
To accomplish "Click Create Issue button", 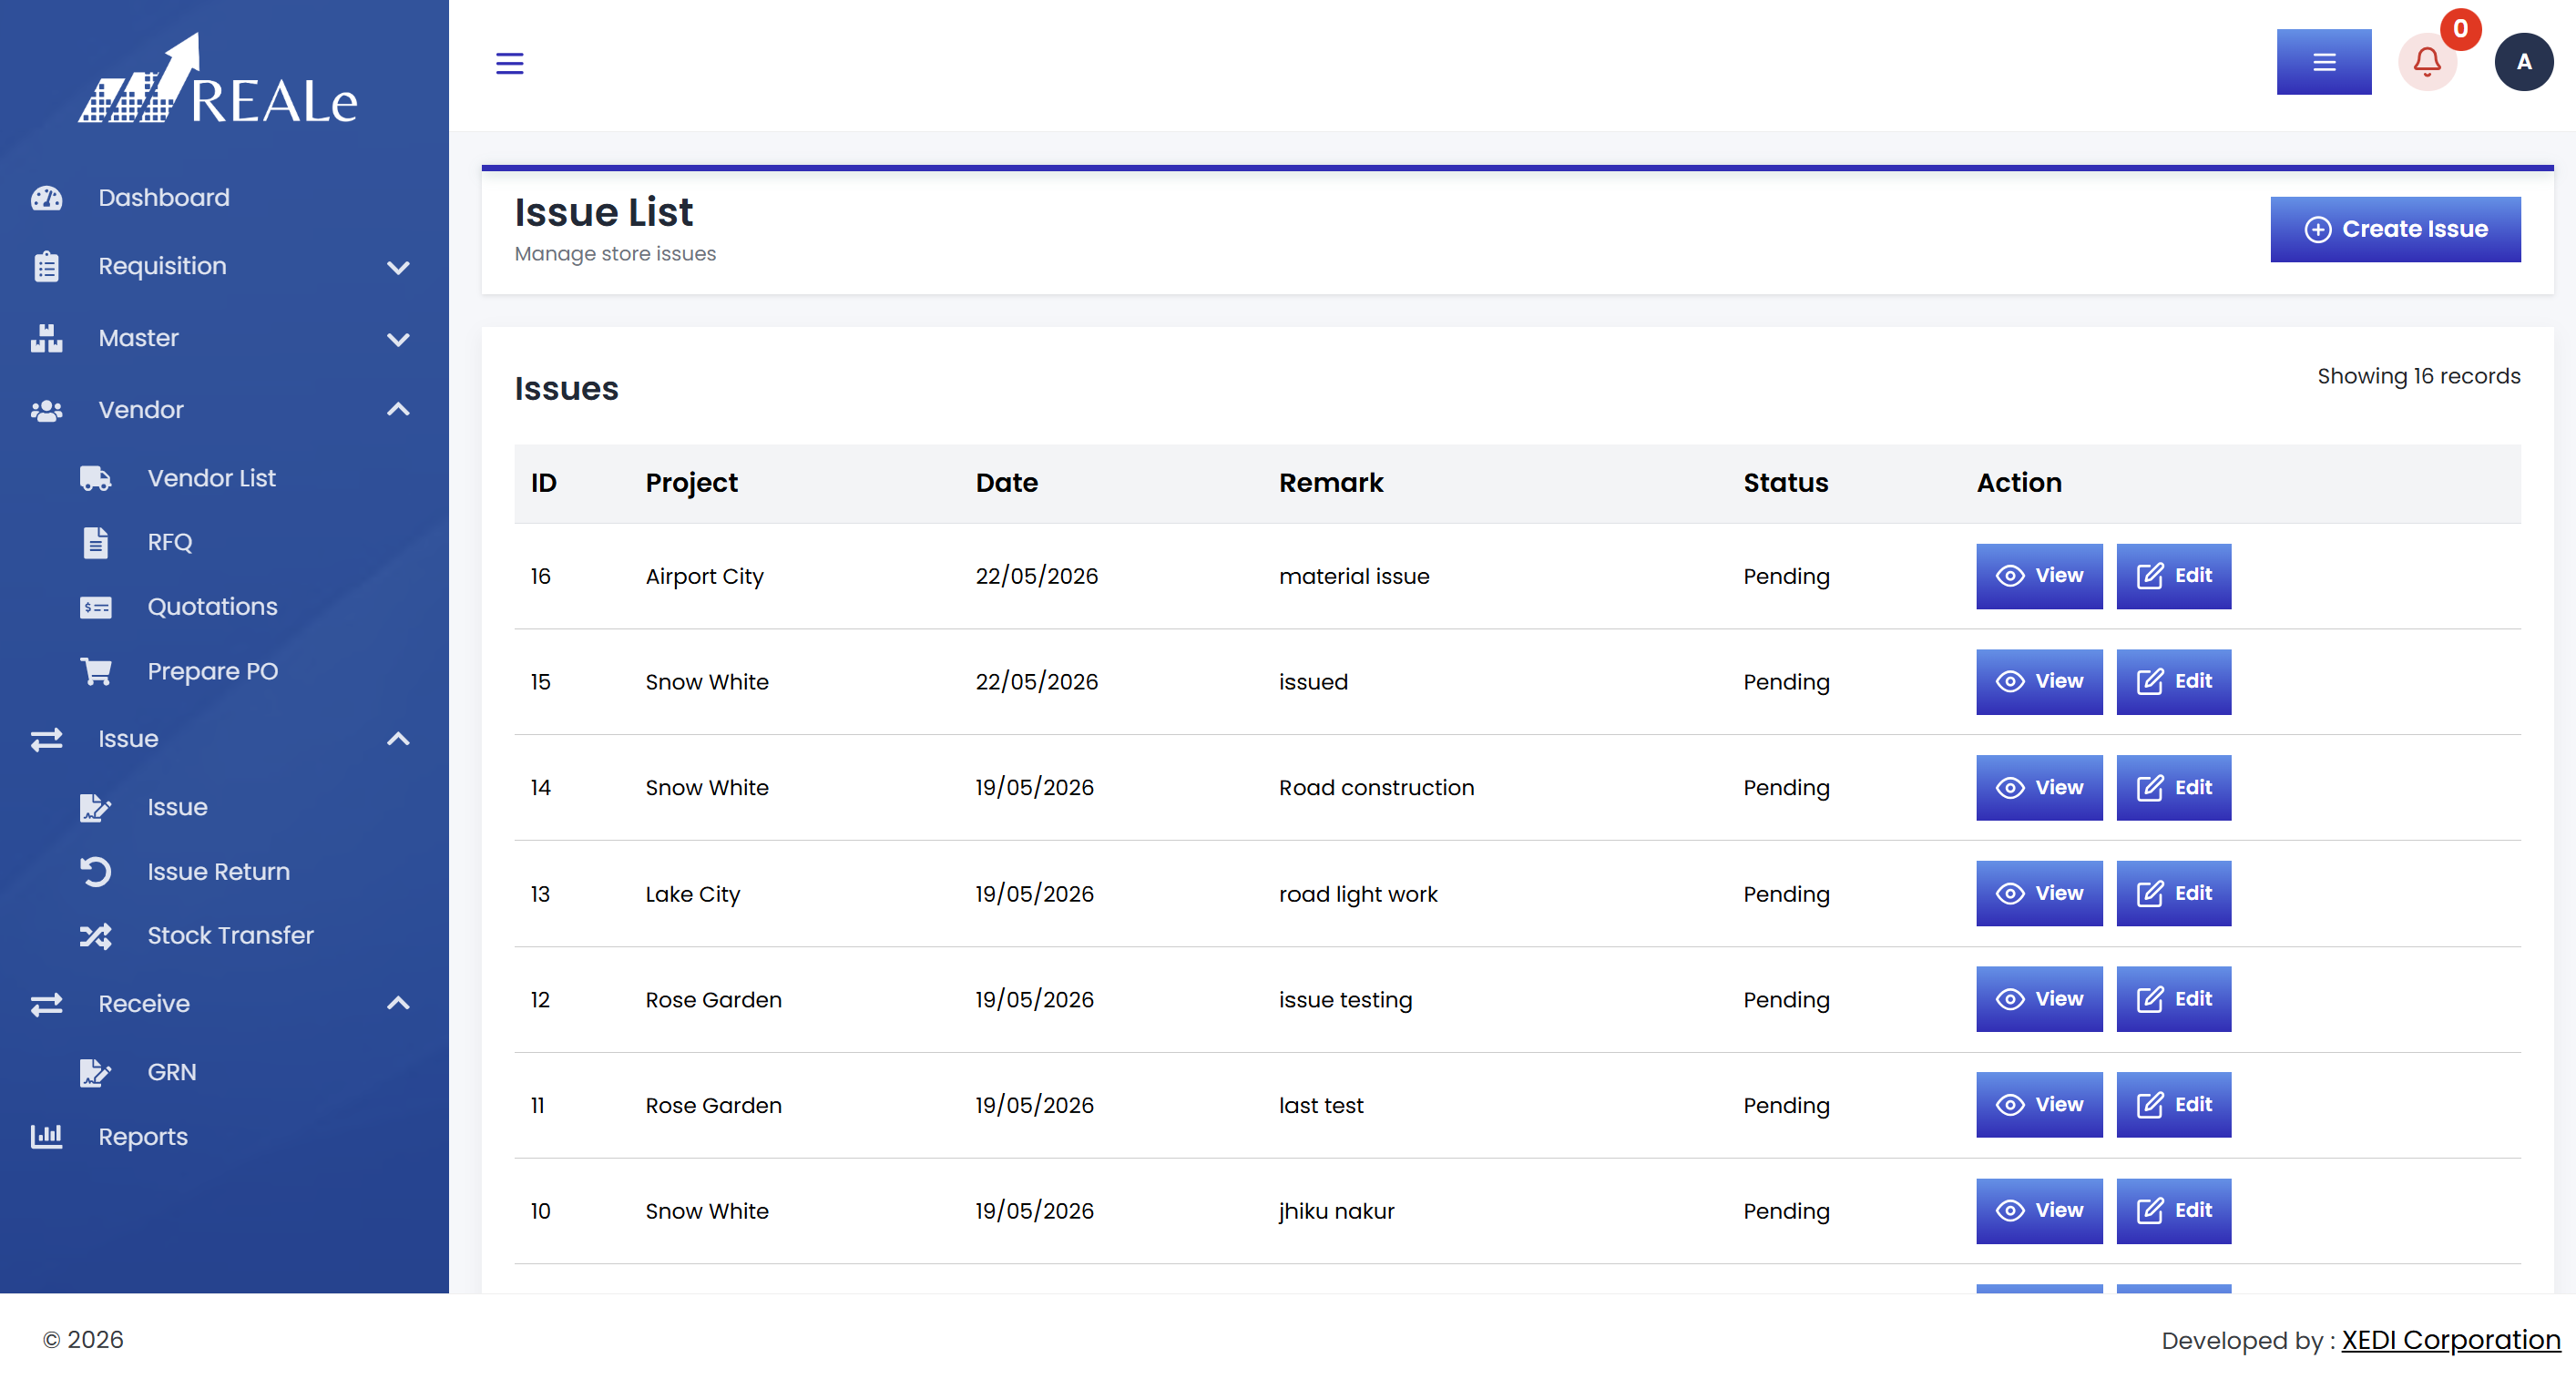I will pos(2395,229).
